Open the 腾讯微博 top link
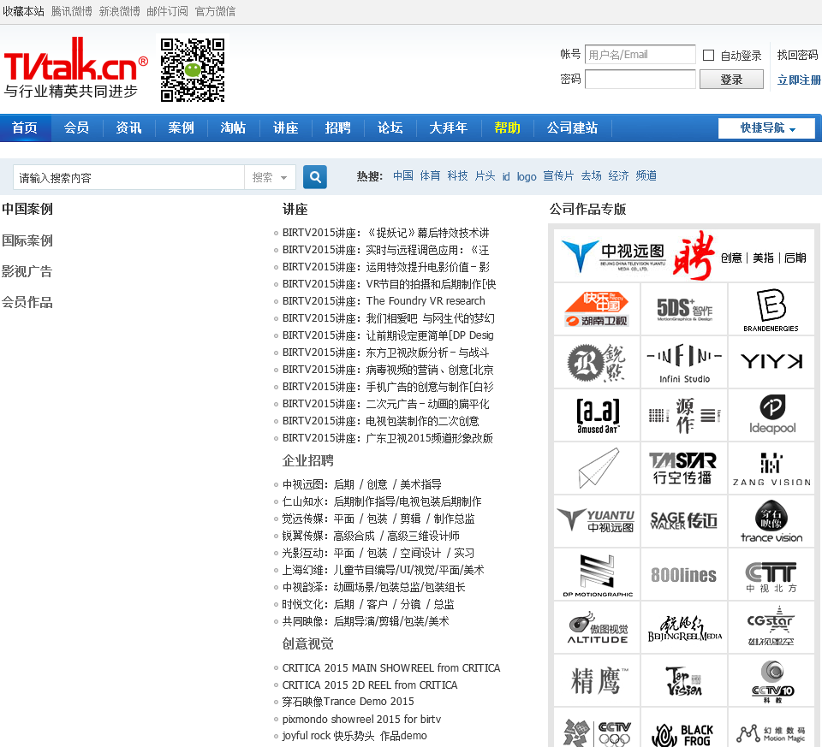The image size is (822, 747). [72, 11]
